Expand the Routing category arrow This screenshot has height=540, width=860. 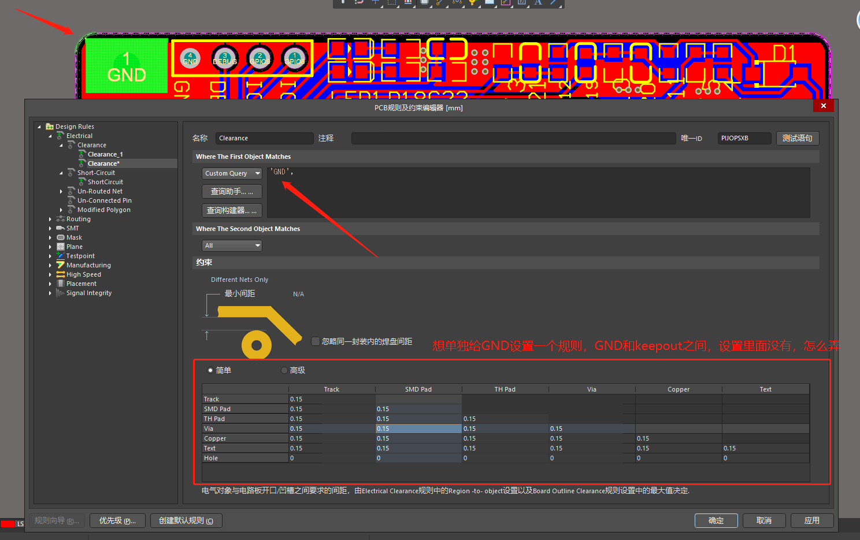pos(50,219)
